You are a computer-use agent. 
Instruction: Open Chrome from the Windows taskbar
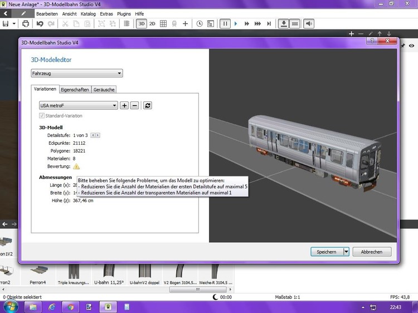70,307
